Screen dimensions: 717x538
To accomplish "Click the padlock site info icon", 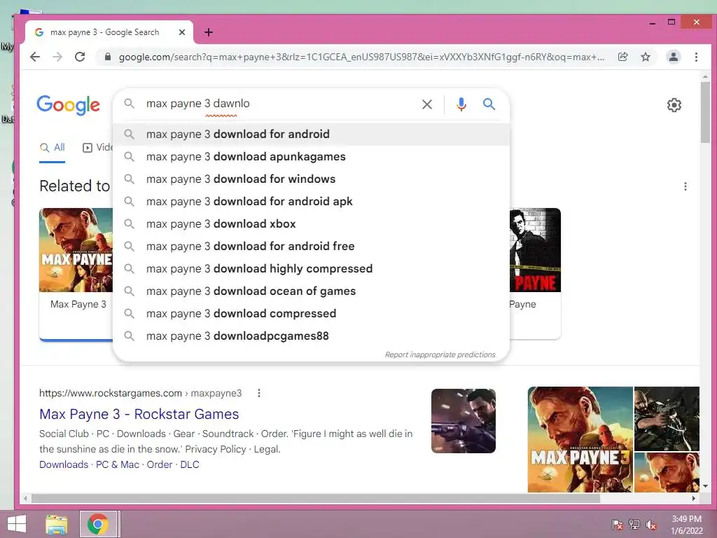I will (107, 57).
